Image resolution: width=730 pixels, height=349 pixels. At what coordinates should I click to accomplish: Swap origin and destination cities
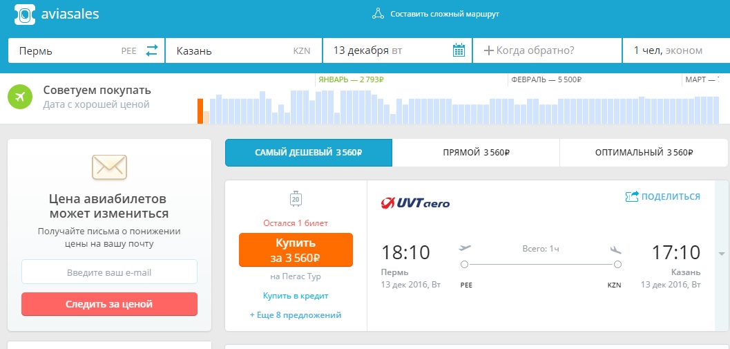[x=152, y=50]
